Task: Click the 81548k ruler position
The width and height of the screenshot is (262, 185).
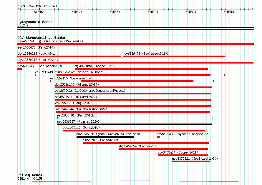Action: pos(115,12)
